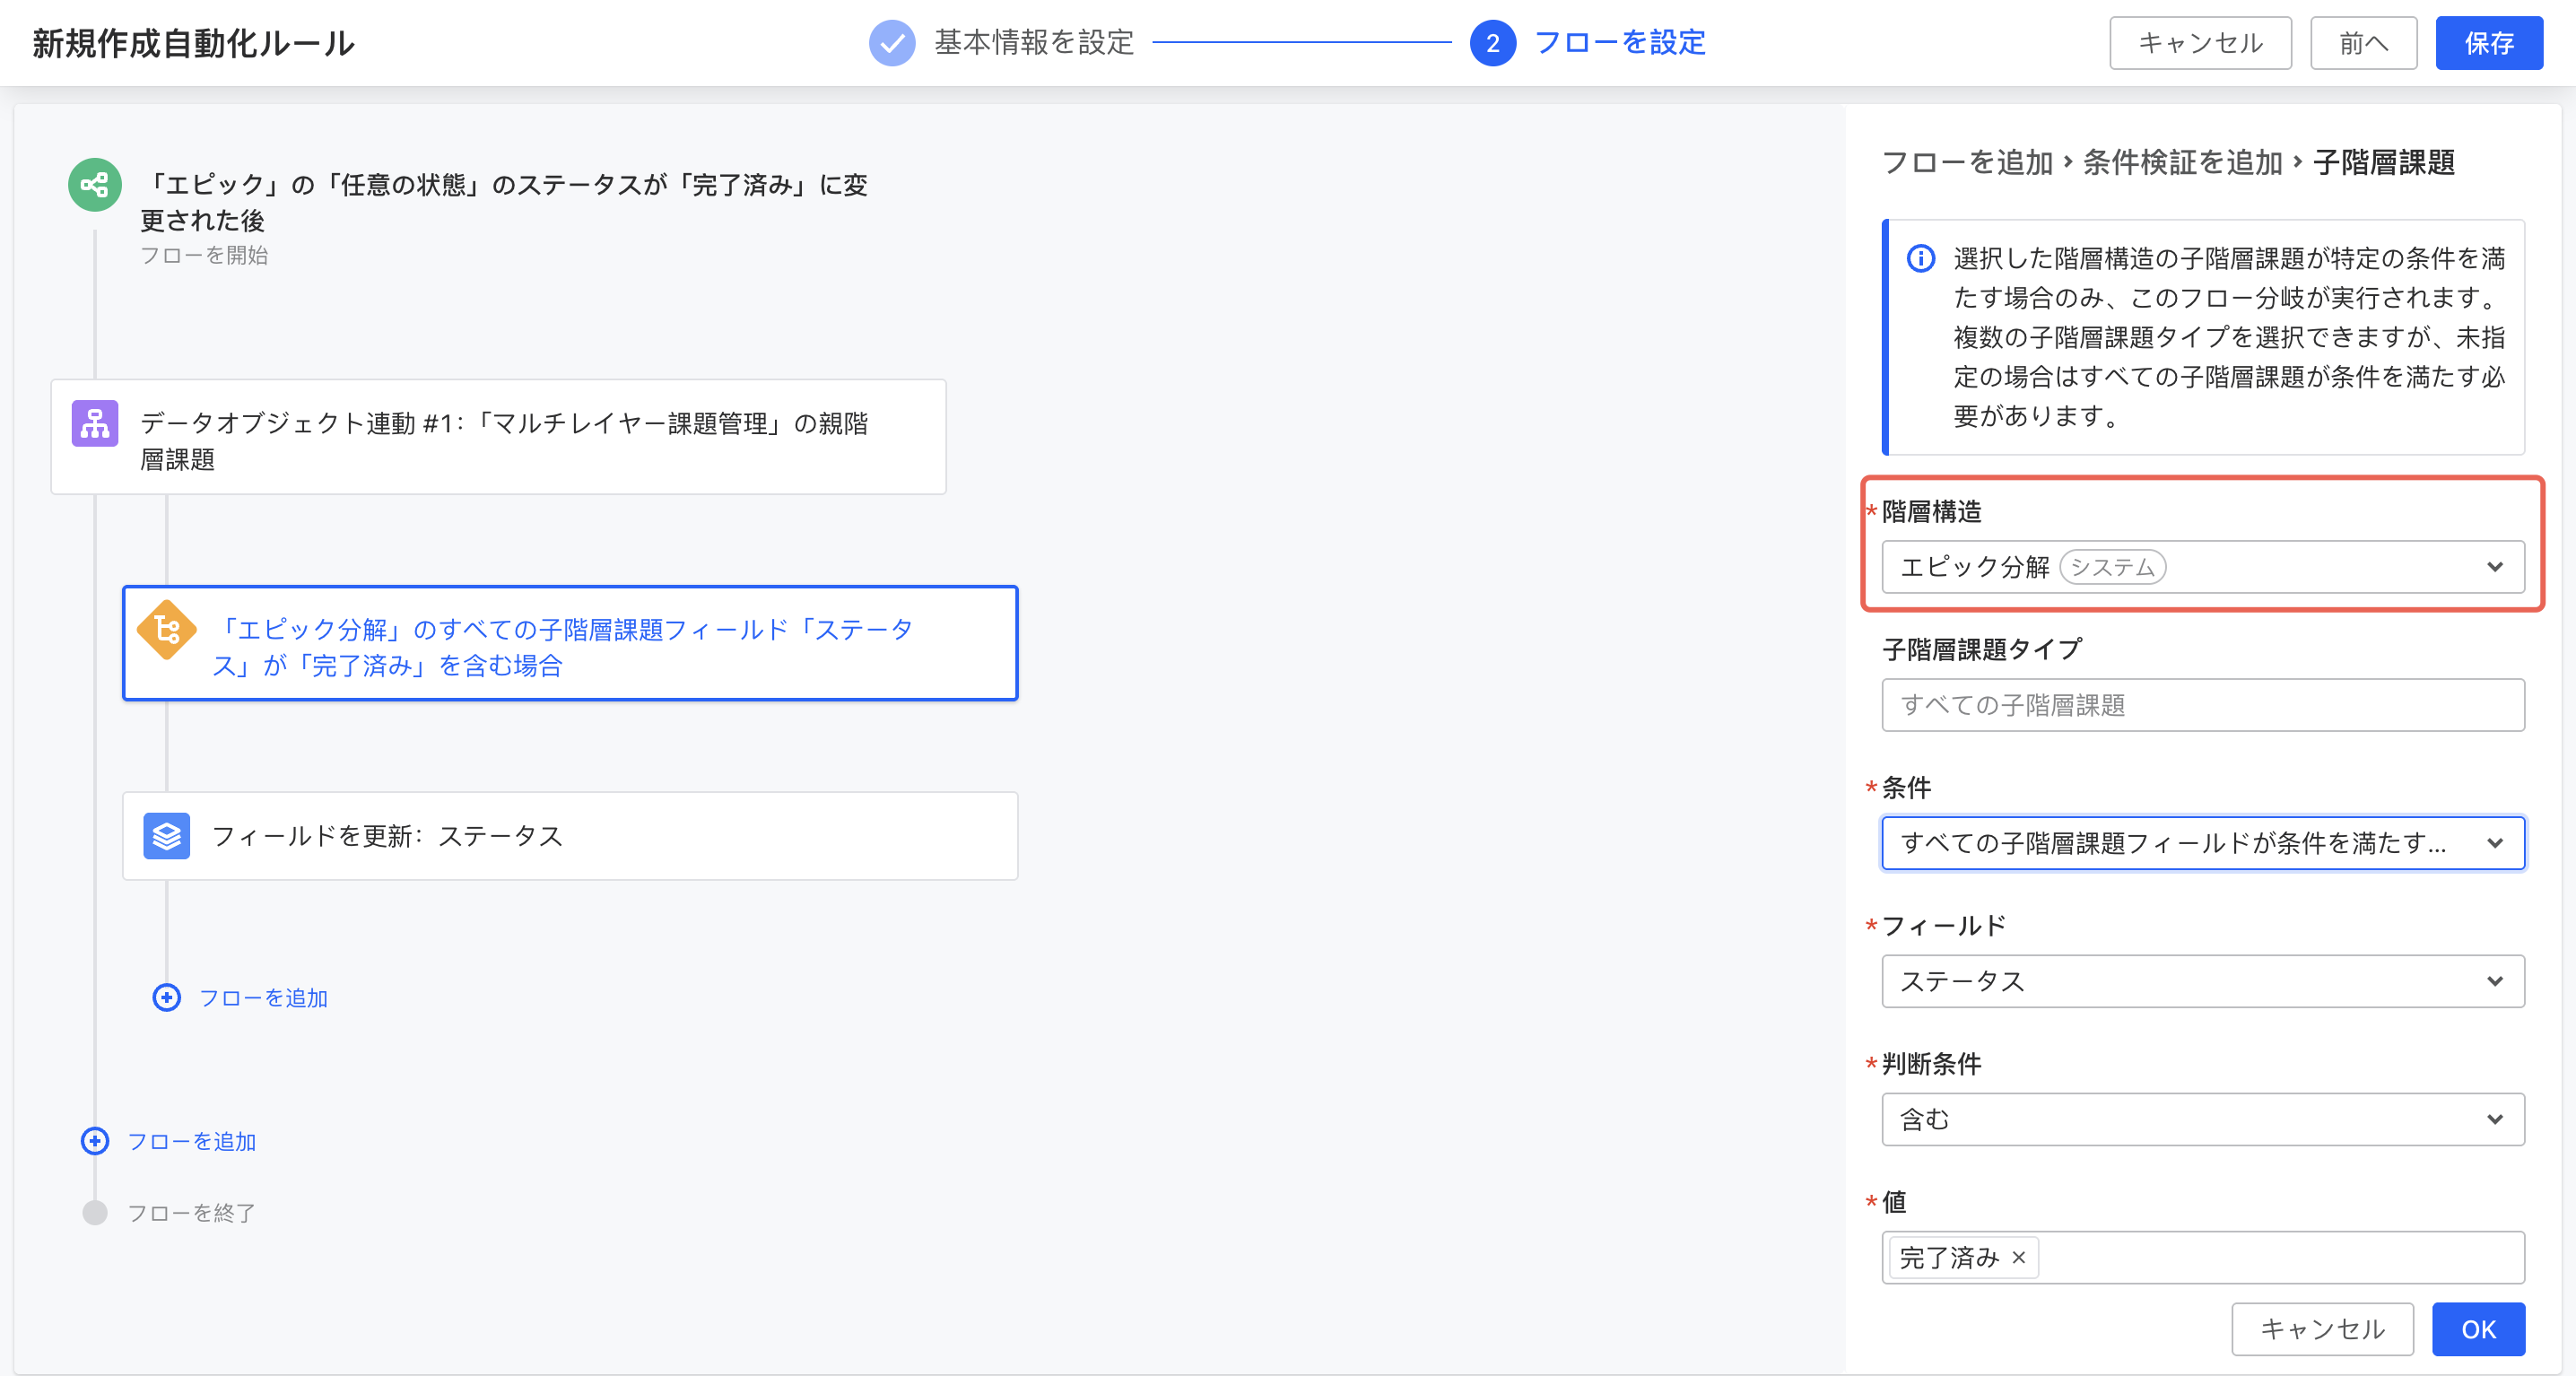This screenshot has height=1376, width=2576.
Task: Click the purple data object hierarchy icon
Action: pyautogui.click(x=95, y=424)
